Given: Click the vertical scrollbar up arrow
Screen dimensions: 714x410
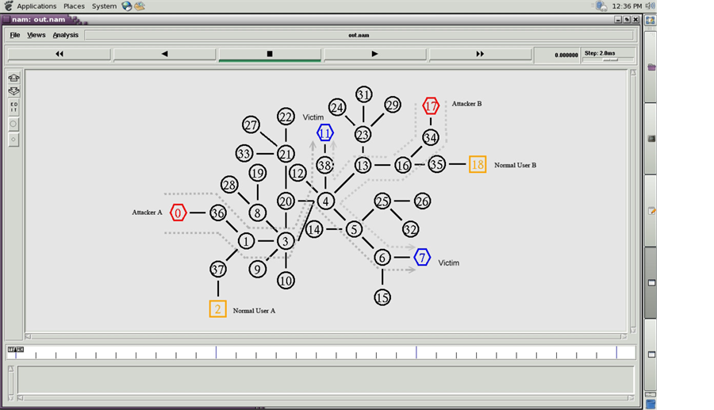Looking at the screenshot, I should (x=632, y=73).
